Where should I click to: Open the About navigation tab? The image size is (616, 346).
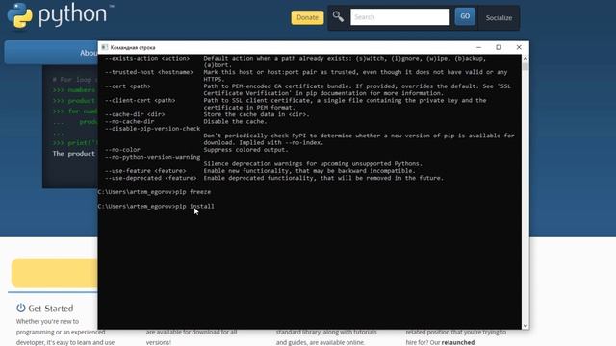pos(89,53)
